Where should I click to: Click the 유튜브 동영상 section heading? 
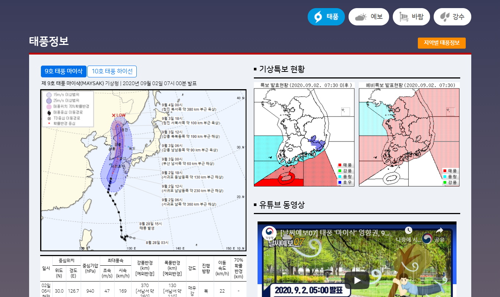[282, 205]
